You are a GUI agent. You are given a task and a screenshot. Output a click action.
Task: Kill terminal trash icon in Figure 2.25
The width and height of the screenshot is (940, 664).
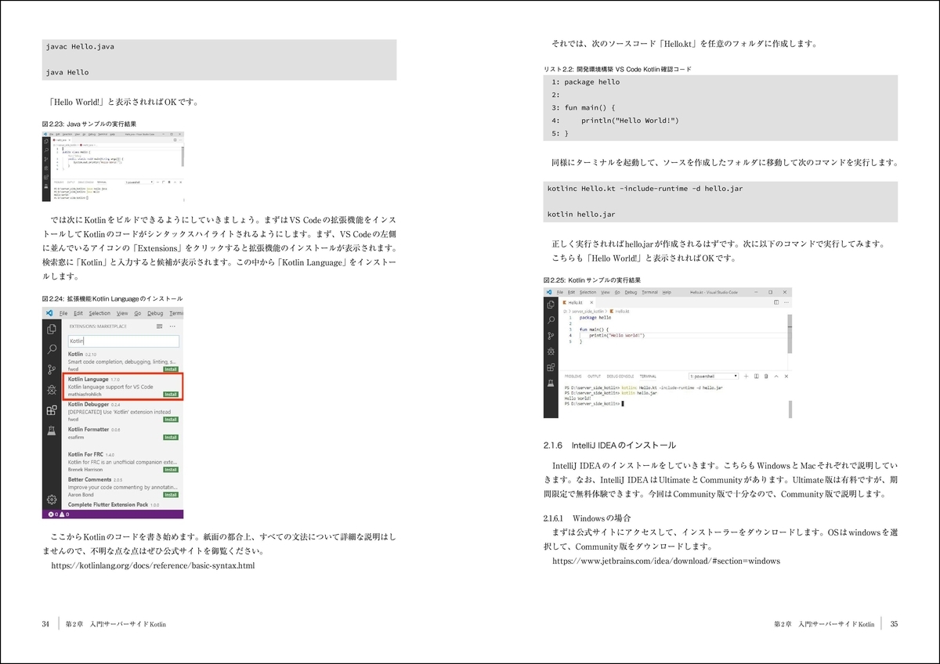(766, 377)
